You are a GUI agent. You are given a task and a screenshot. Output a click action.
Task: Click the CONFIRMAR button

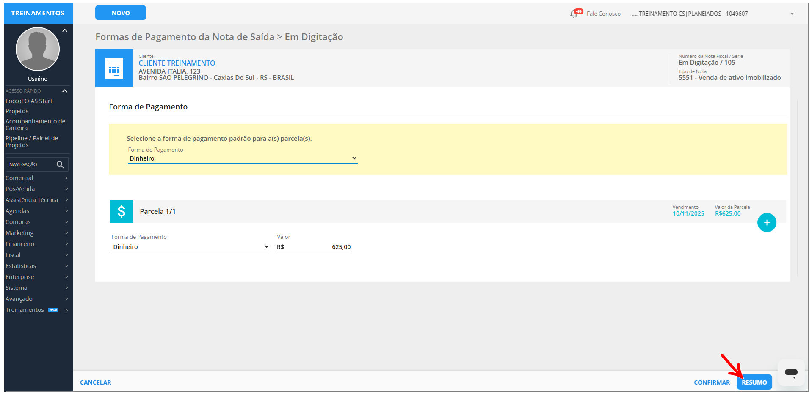click(x=712, y=382)
